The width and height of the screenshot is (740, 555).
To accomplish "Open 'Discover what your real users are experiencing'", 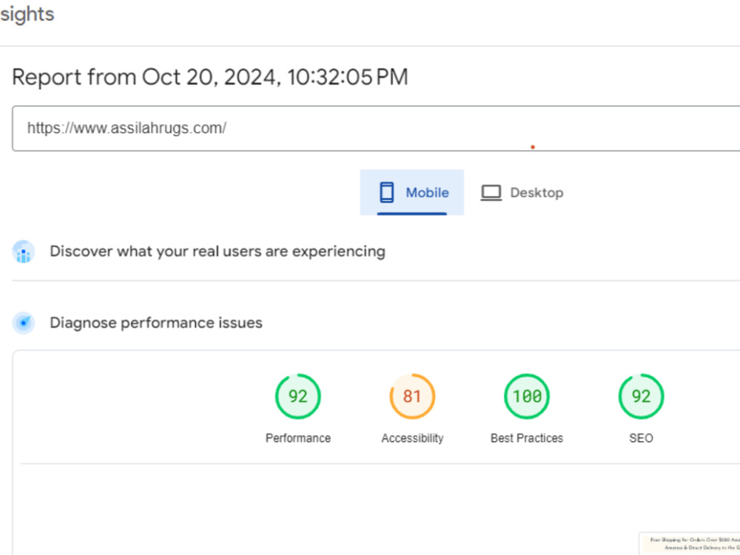I will (x=218, y=252).
